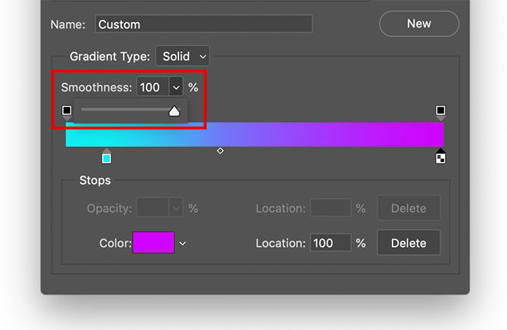Click the Delete button for color stop
The width and height of the screenshot is (507, 330).
coord(409,243)
